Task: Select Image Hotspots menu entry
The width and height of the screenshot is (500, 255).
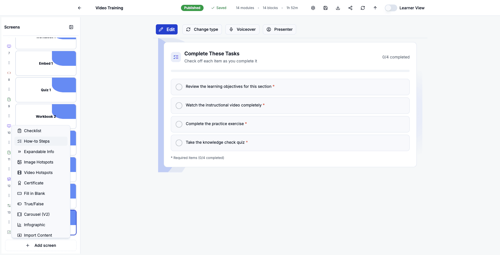Action: point(41,162)
